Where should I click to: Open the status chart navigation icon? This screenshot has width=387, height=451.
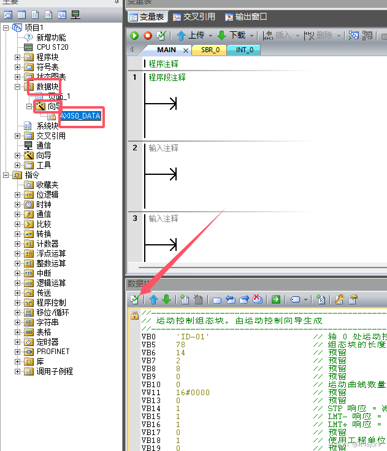[21, 15]
